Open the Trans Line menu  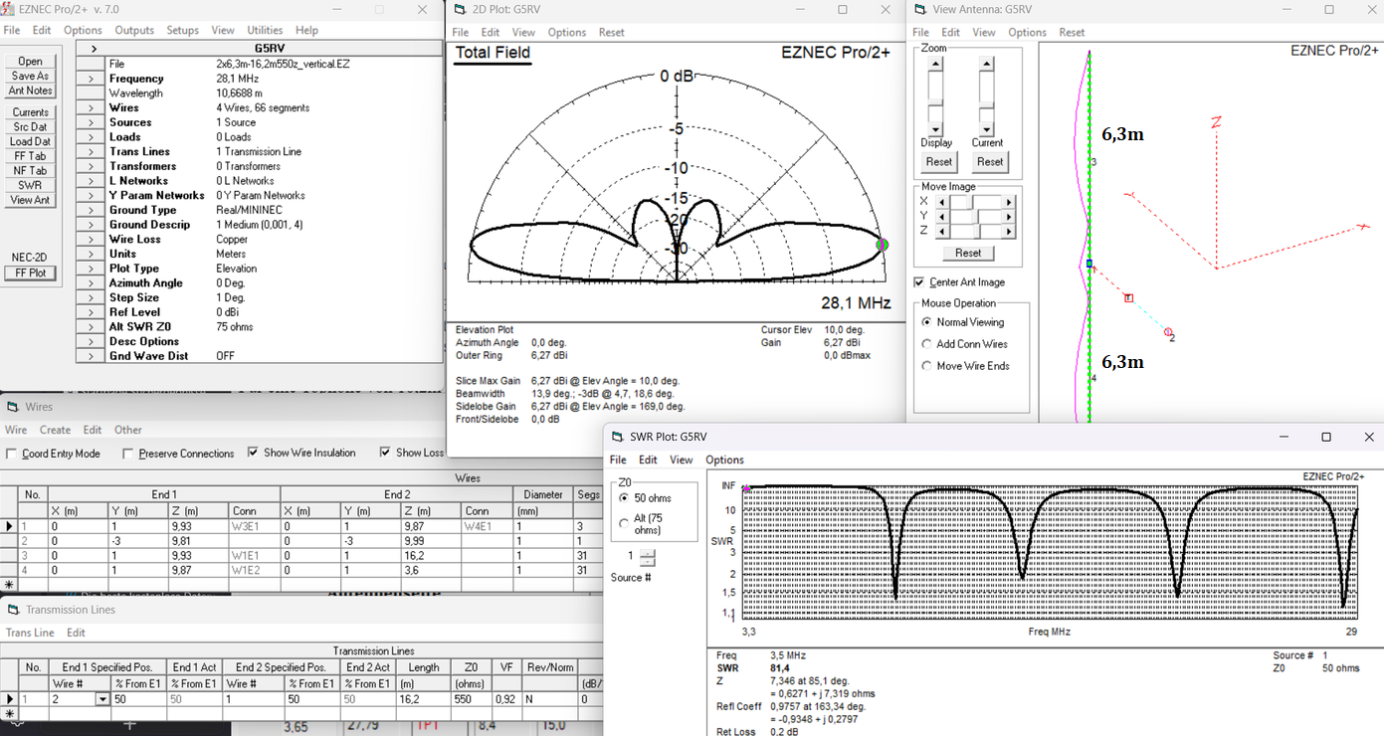click(30, 633)
